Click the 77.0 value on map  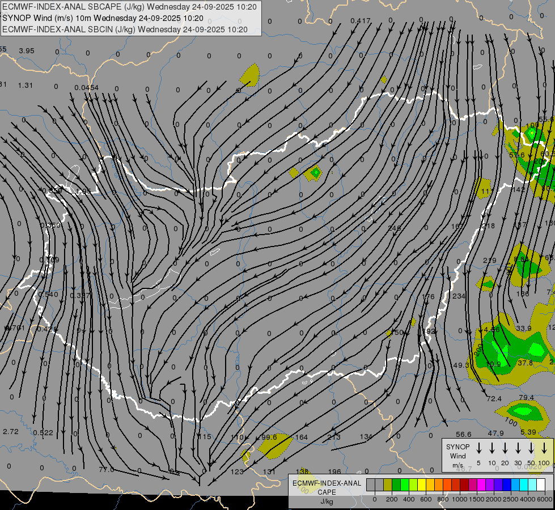tap(107, 470)
